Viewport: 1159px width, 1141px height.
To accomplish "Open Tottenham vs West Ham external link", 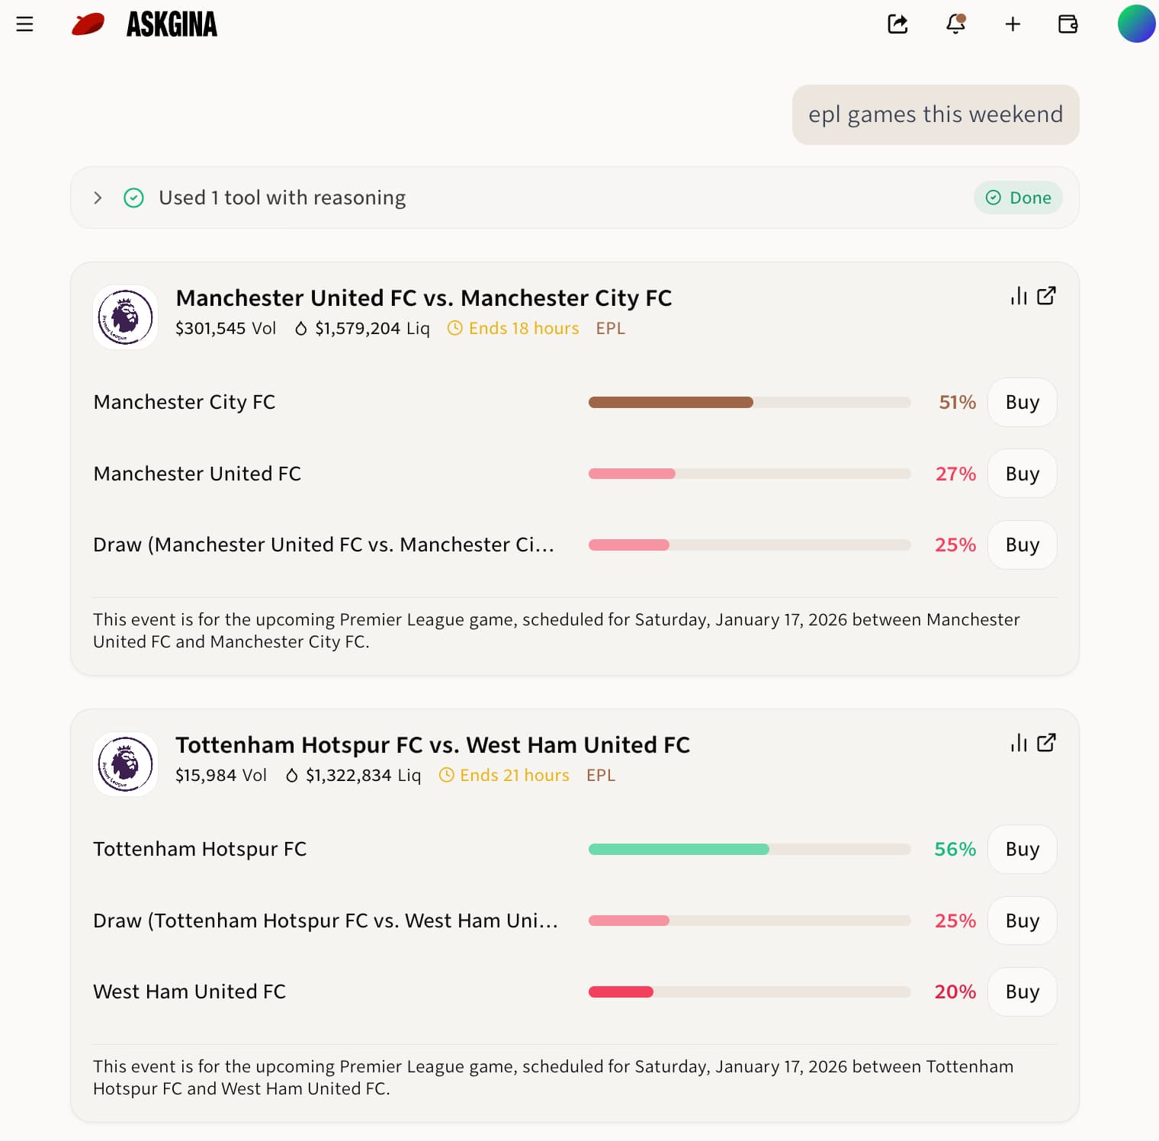I will point(1047,743).
